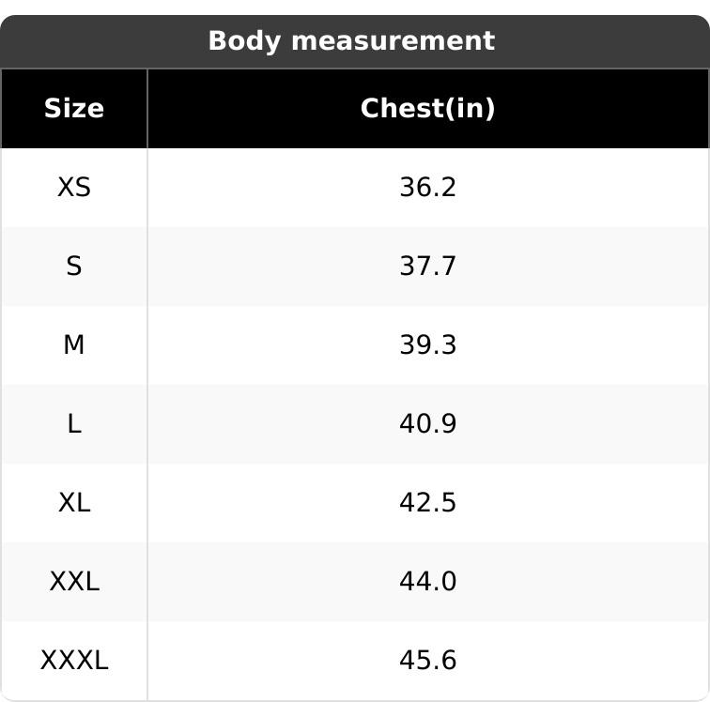Select the XXL size label
Viewport: 710px width, 702px height.
74,581
